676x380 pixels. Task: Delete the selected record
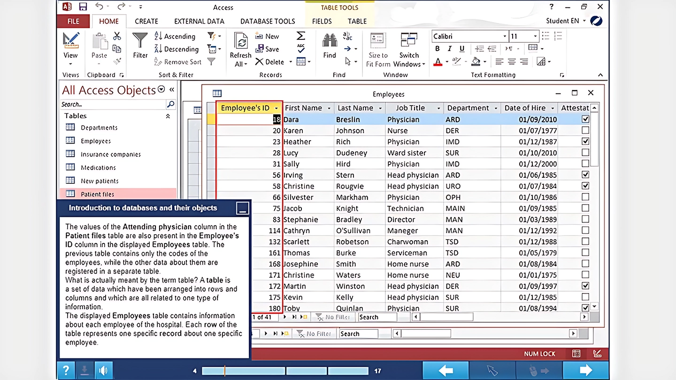tap(270, 61)
